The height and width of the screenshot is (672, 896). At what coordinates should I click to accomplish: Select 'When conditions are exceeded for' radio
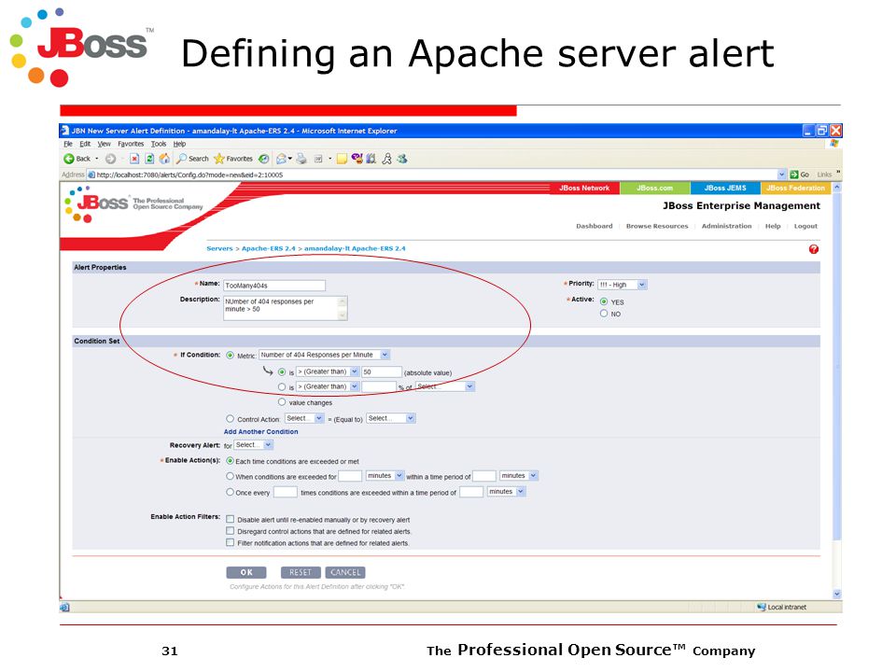click(231, 476)
